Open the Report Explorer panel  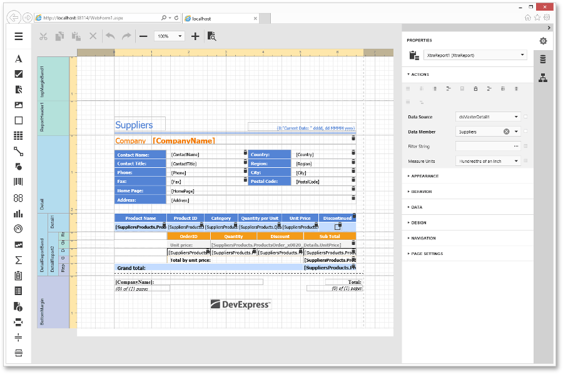click(542, 78)
